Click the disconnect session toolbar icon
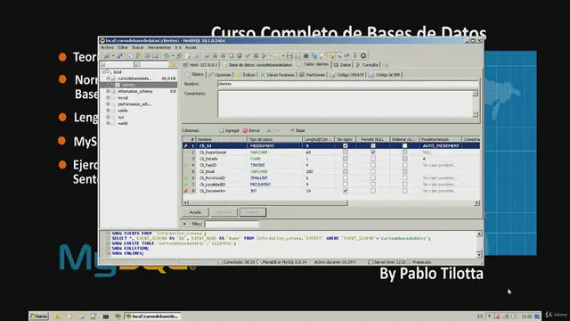Screen dimensions: 570x321 click(x=119, y=55)
